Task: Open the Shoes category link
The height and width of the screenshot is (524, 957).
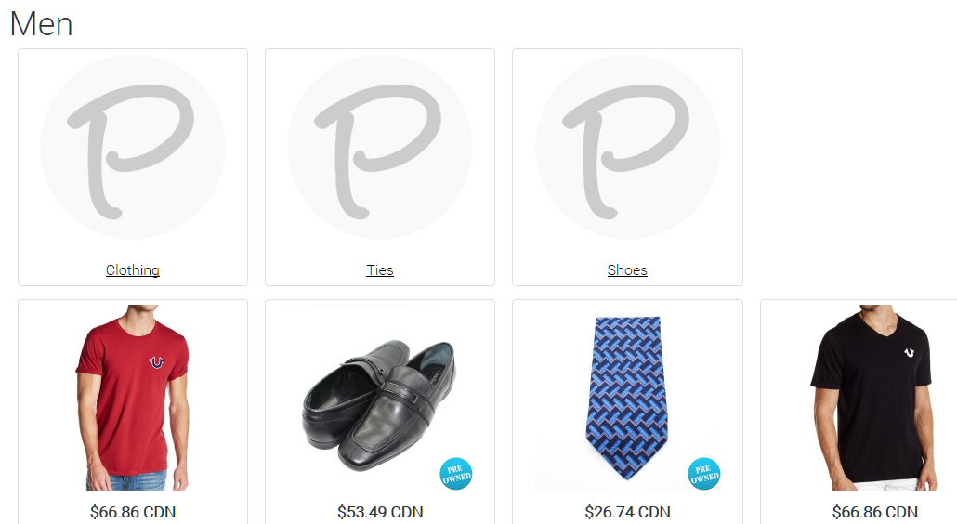Action: [627, 269]
